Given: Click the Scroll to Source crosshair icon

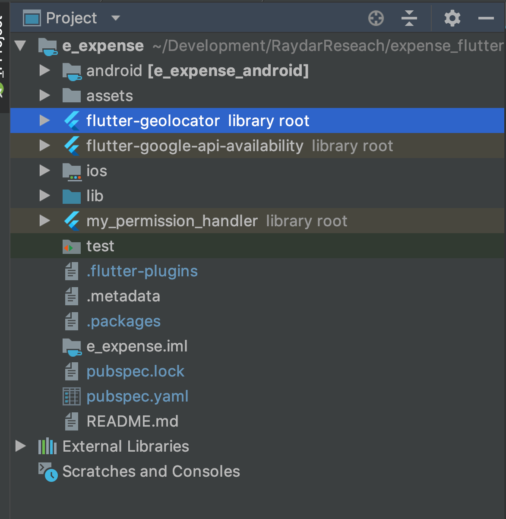Looking at the screenshot, I should pos(375,18).
